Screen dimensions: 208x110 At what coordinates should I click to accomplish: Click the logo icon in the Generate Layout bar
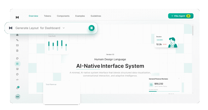click(x=11, y=28)
